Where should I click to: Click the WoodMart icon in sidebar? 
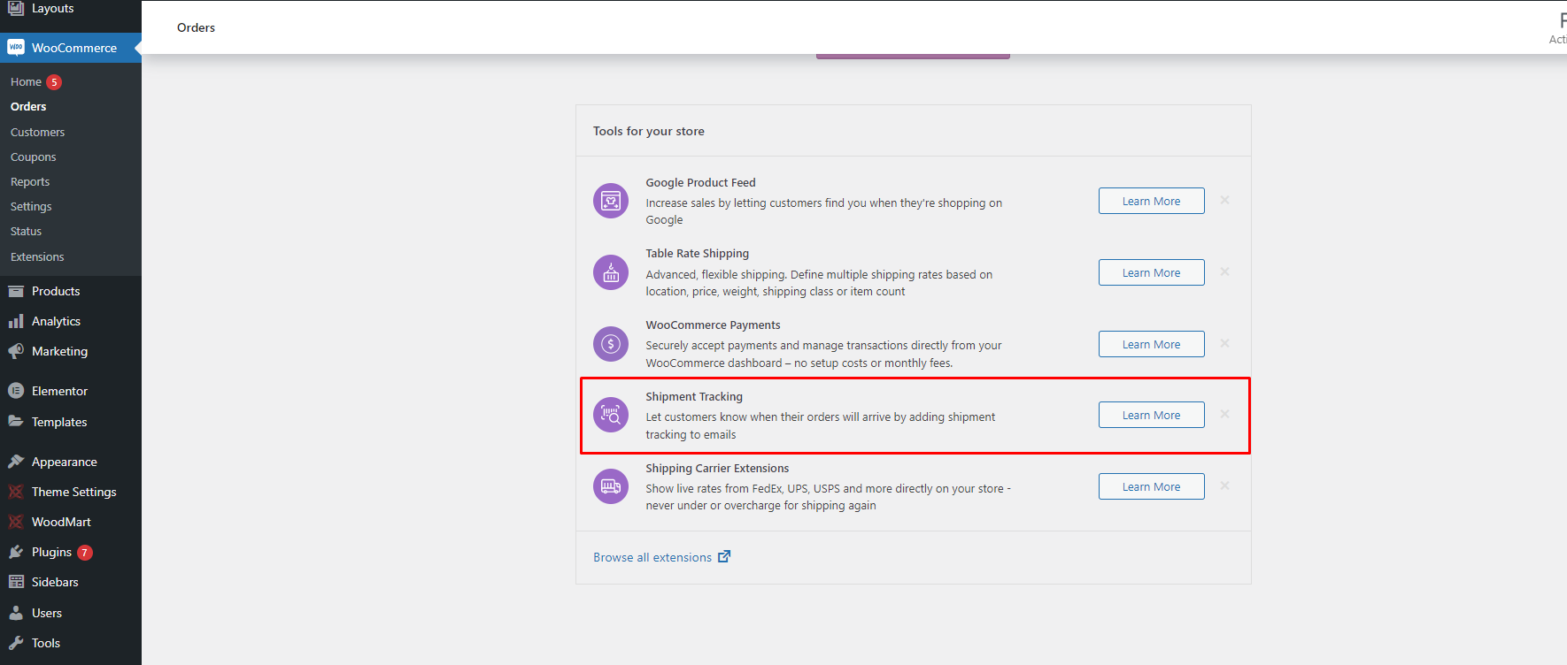[x=16, y=522]
